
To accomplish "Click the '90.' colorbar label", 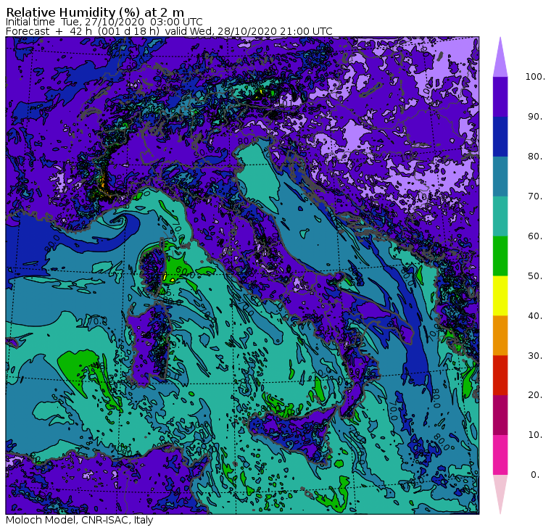I will tap(535, 116).
